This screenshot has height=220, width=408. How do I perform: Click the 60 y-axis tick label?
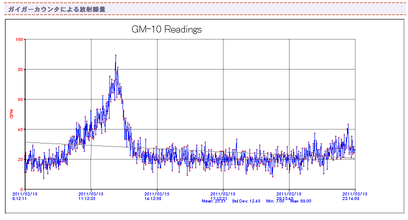click(x=20, y=99)
